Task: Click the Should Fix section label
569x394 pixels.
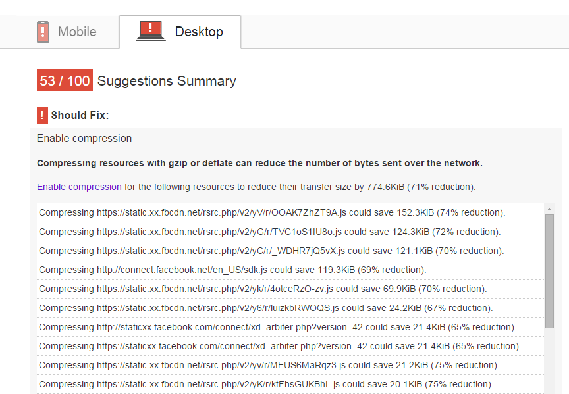Action: pyautogui.click(x=80, y=116)
